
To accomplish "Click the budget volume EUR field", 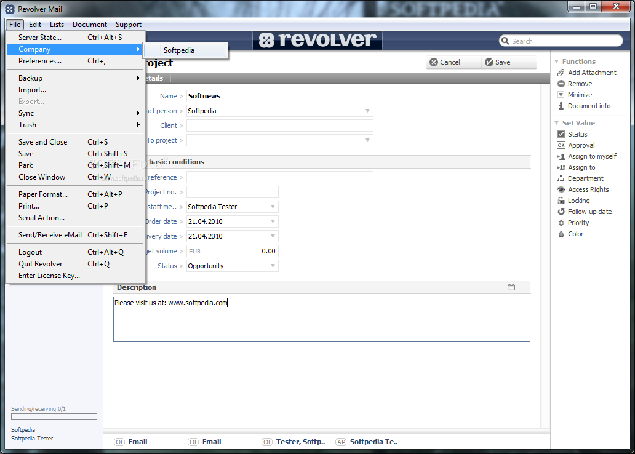I will pyautogui.click(x=232, y=251).
